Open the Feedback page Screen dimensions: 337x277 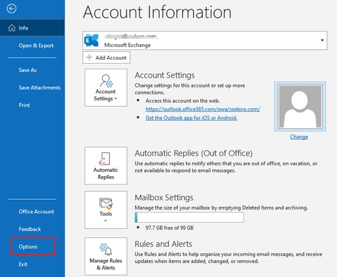pos(30,229)
